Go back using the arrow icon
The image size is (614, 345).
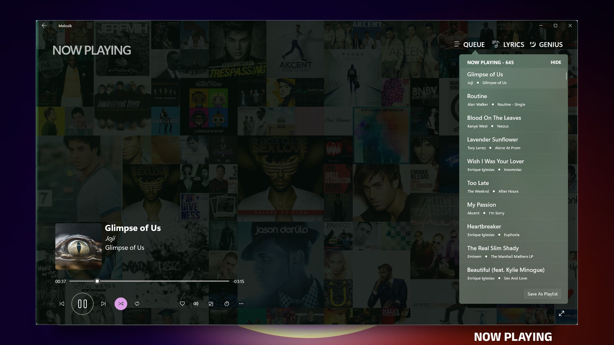44,26
